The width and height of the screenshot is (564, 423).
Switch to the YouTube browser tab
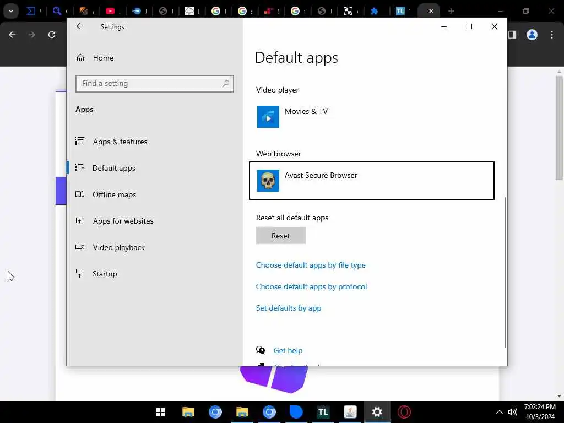click(110, 11)
